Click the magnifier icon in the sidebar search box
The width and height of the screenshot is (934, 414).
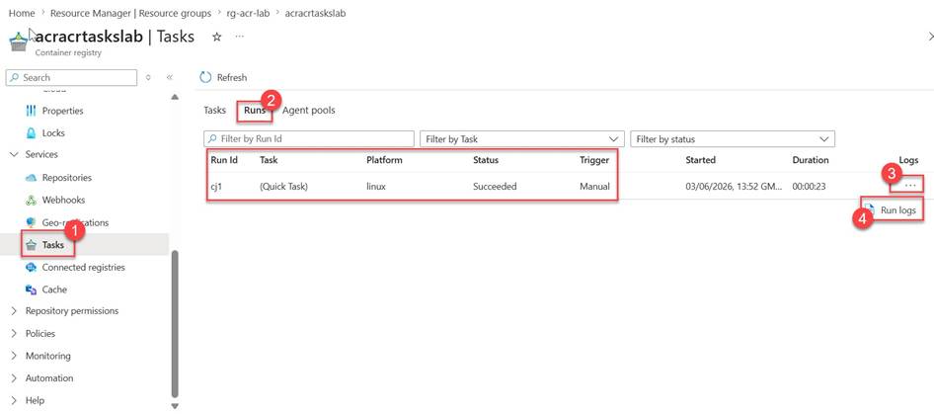[15, 77]
